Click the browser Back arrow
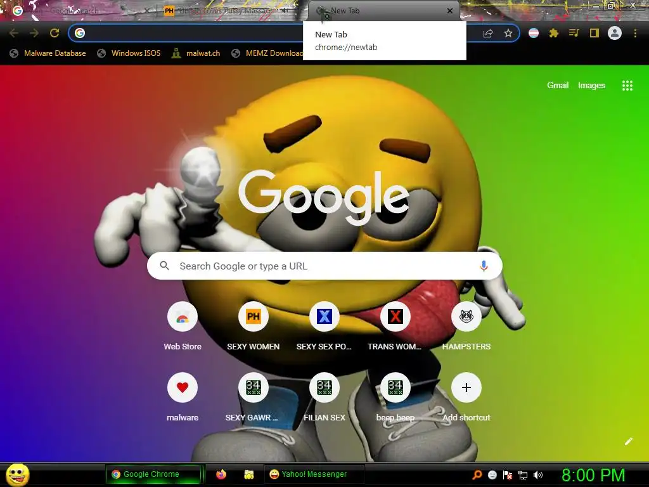The image size is (649, 487). (x=14, y=33)
